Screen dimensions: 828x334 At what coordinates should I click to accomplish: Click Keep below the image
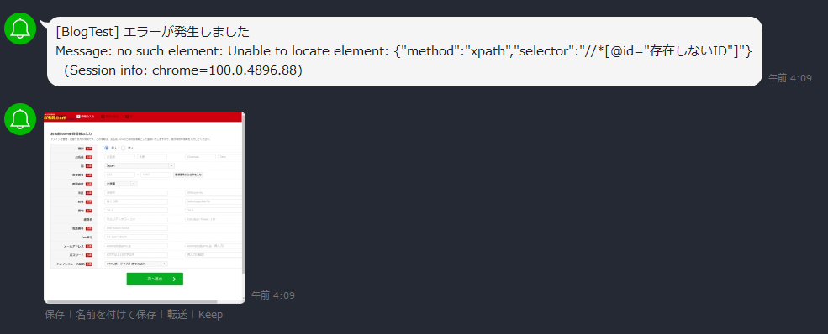211,315
